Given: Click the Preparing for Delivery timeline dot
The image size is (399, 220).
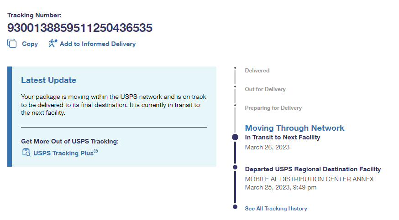Looking at the screenshot, I should pyautogui.click(x=235, y=106).
